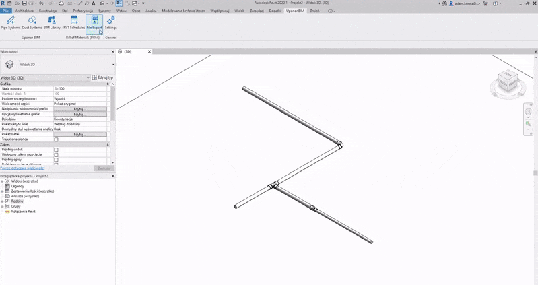Switch to the Zmień ribbon tab
The image size is (538, 285).
click(314, 11)
